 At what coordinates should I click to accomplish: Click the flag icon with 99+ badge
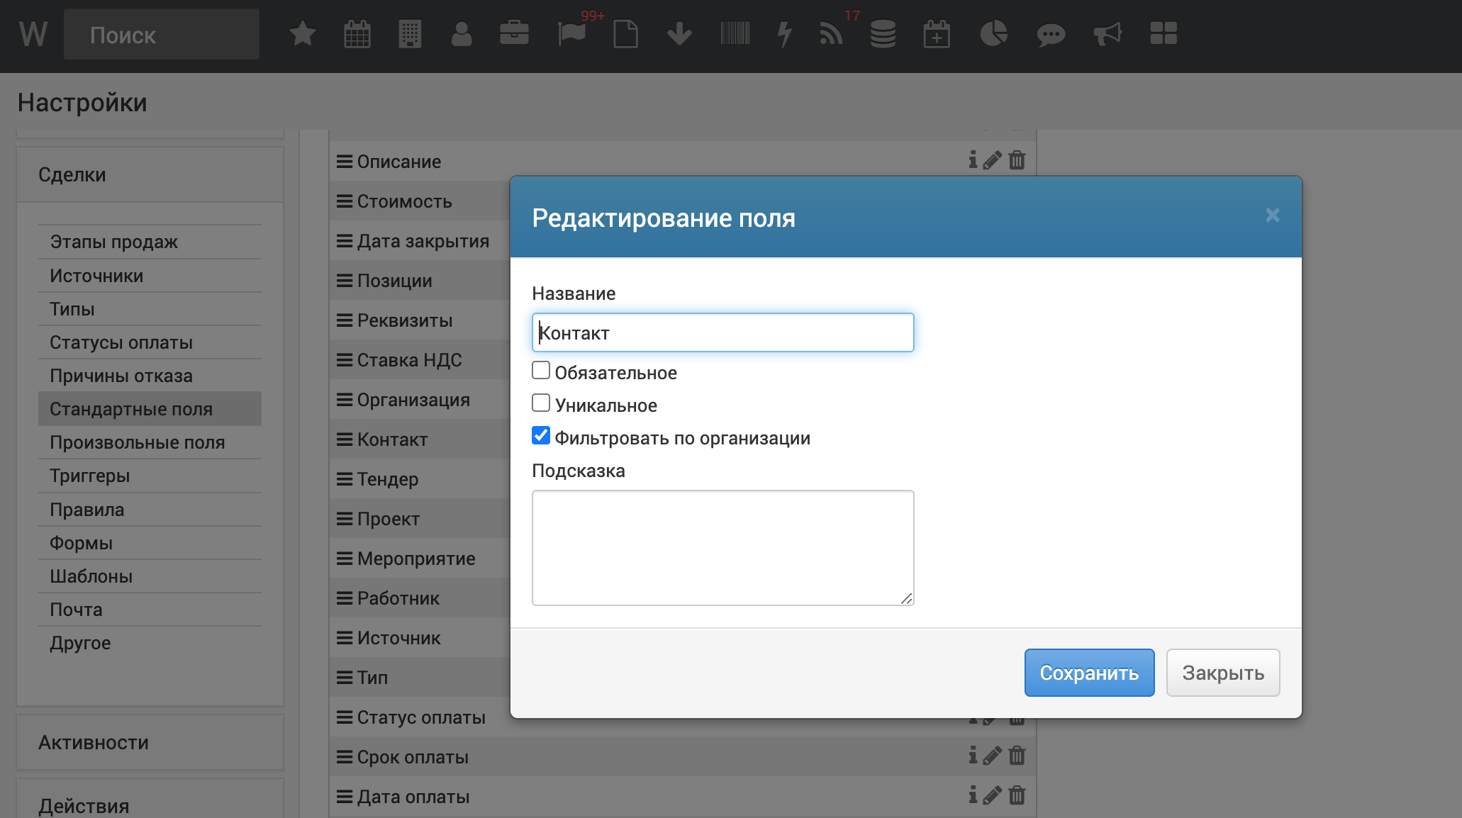571,33
